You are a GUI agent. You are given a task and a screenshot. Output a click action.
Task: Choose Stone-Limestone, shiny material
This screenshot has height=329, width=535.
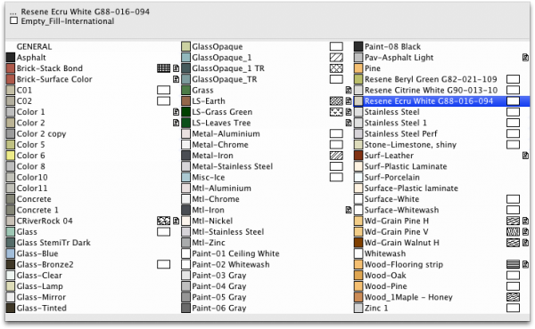click(410, 145)
